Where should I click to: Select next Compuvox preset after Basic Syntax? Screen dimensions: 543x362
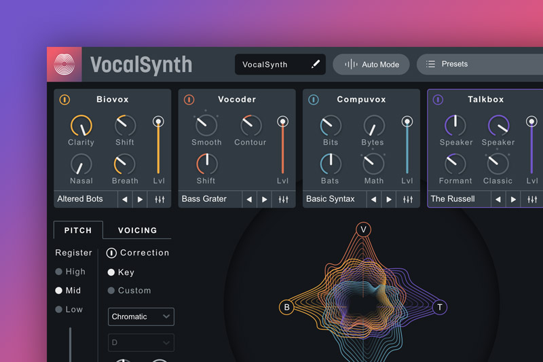click(x=388, y=200)
